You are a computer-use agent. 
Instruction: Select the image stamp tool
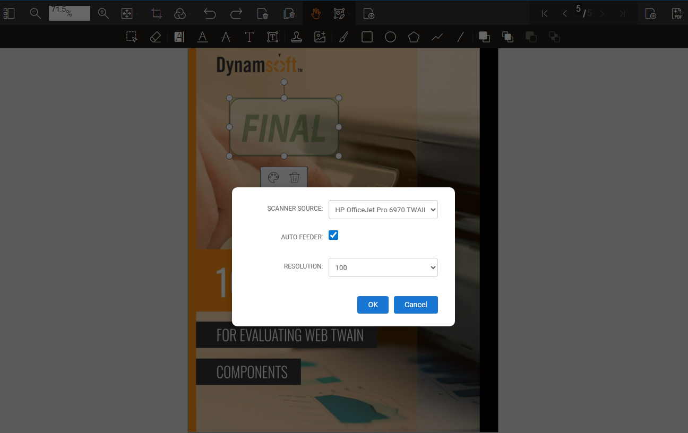320,37
